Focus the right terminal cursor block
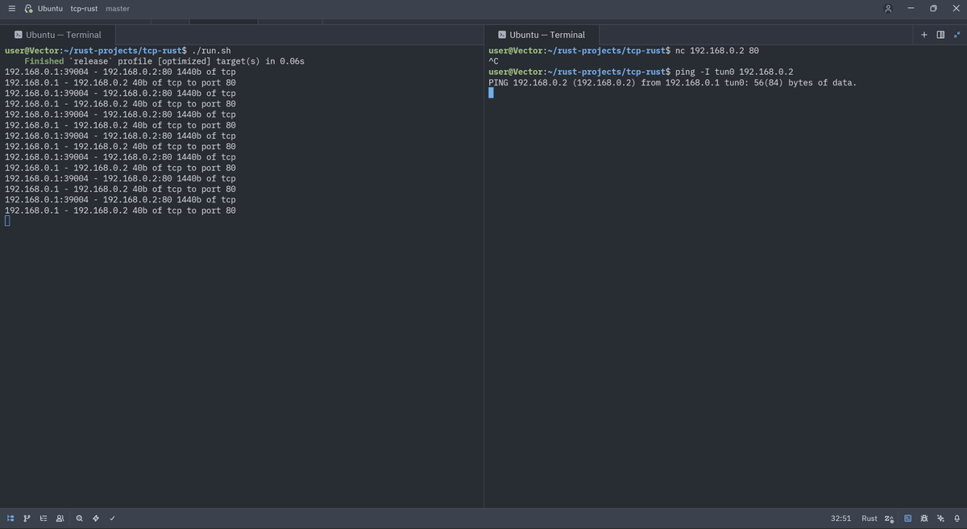This screenshot has width=967, height=529. tap(491, 93)
